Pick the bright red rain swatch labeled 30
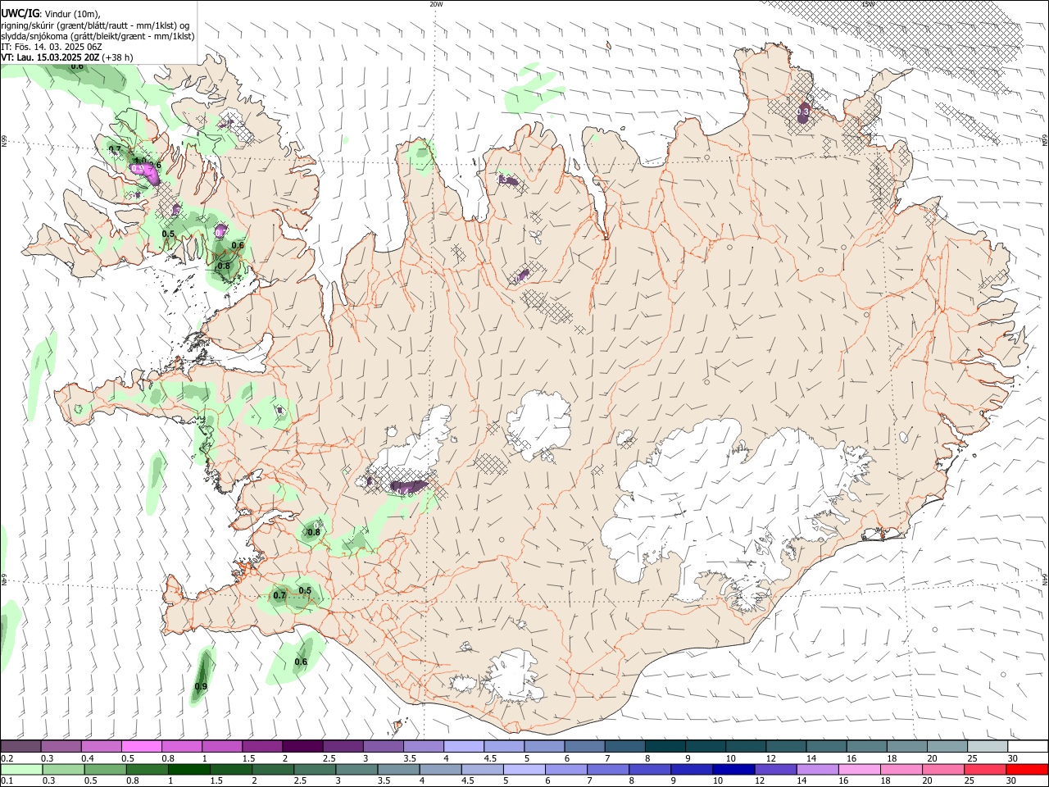 pyautogui.click(x=1026, y=769)
